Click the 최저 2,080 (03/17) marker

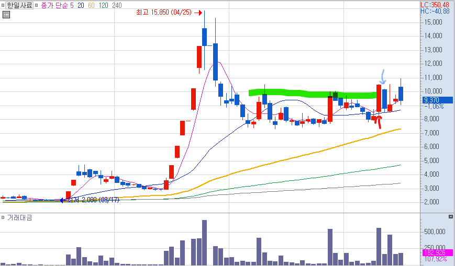(90, 200)
